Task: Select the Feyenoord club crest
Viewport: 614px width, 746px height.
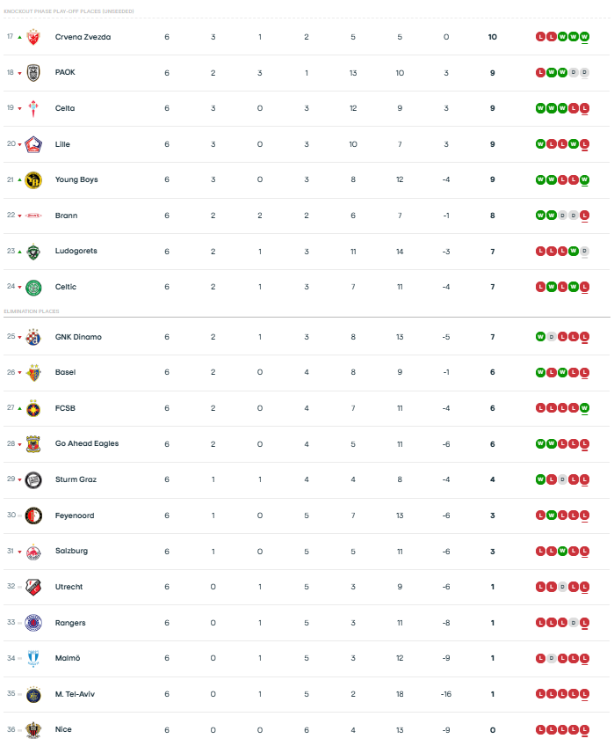Action: coord(33,516)
